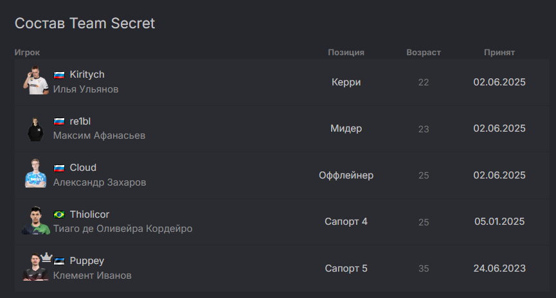The width and height of the screenshot is (556, 298).
Task: Open the Cloud player profile link
Action: pyautogui.click(x=83, y=168)
